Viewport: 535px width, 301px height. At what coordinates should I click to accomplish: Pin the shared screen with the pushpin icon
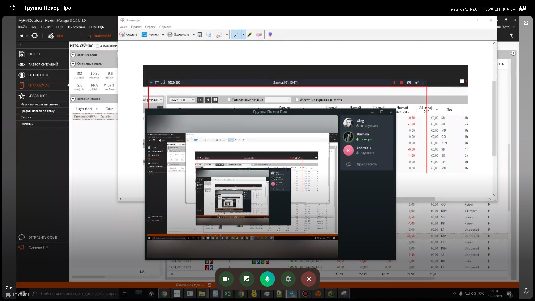[526, 23]
